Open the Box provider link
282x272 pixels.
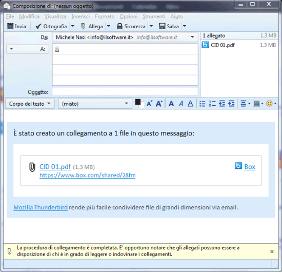click(250, 167)
